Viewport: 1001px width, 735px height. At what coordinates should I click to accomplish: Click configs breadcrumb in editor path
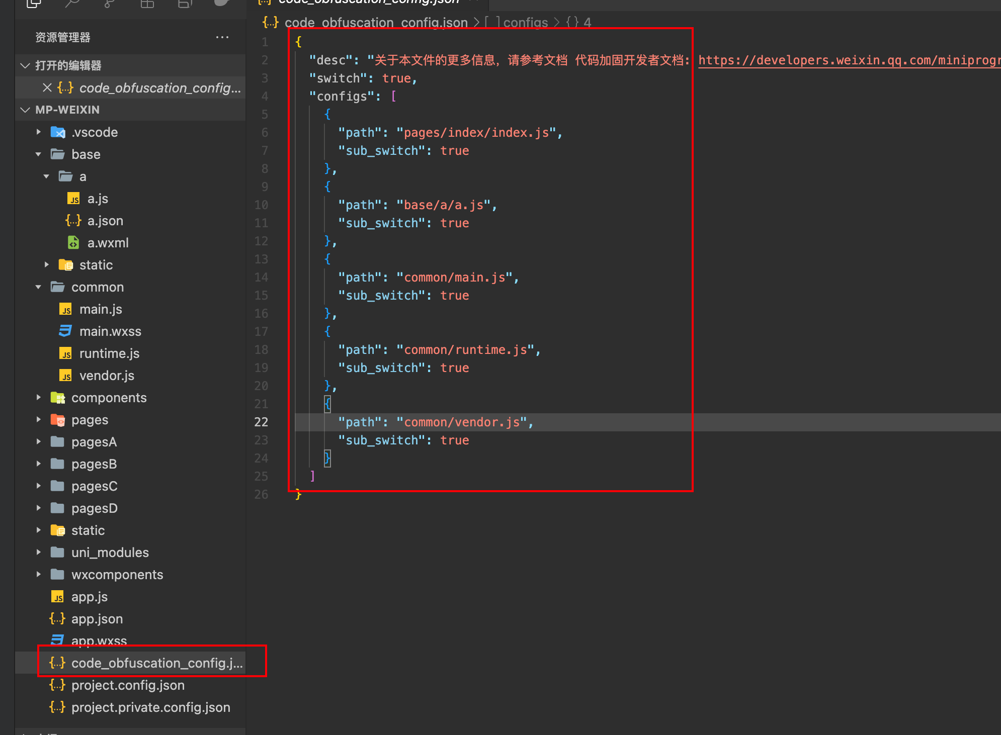(x=525, y=23)
